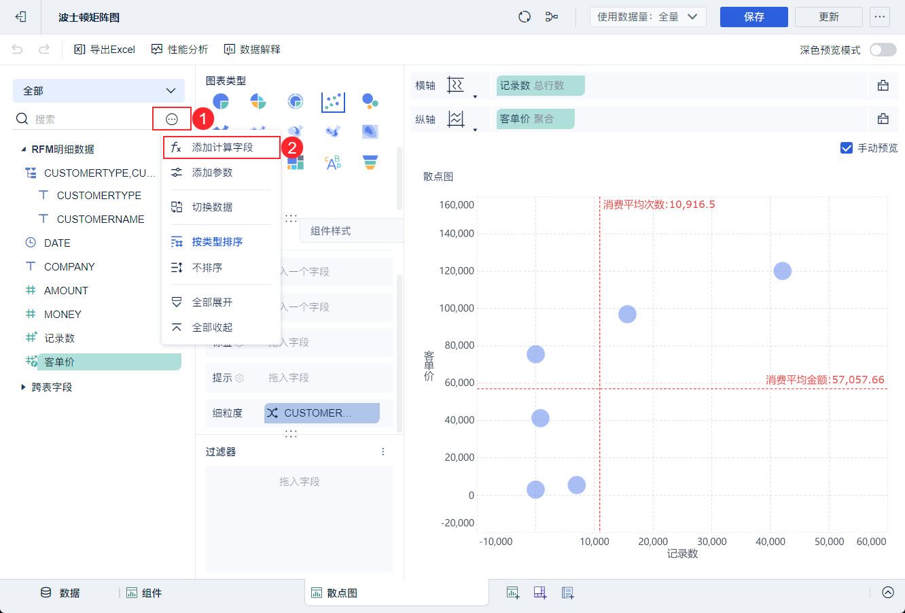
Task: Choose 添加参数 from the menu
Action: pos(221,173)
